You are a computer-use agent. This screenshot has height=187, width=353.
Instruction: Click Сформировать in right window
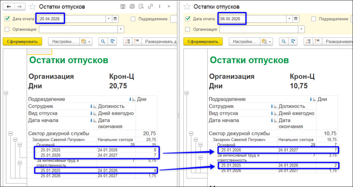(x=203, y=41)
